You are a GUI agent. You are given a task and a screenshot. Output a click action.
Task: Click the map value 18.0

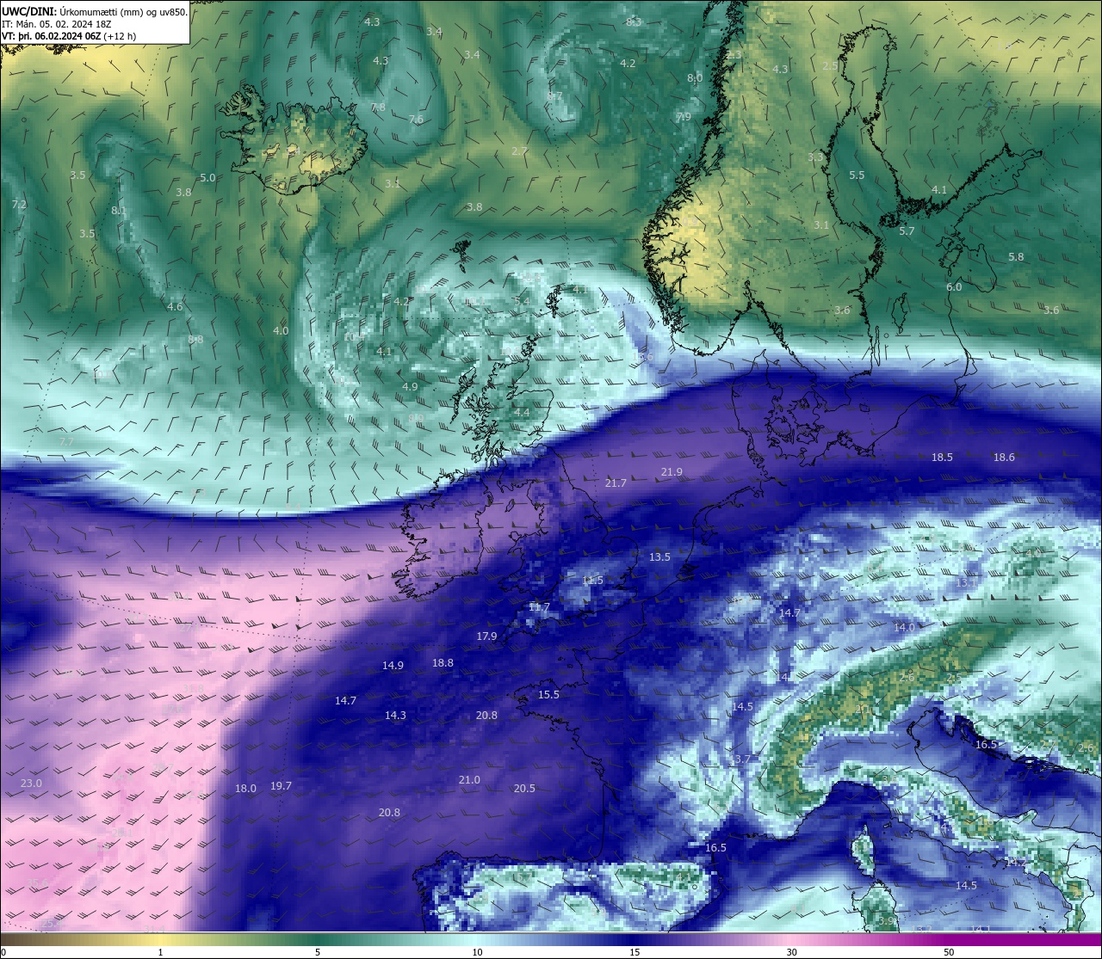pyautogui.click(x=245, y=788)
